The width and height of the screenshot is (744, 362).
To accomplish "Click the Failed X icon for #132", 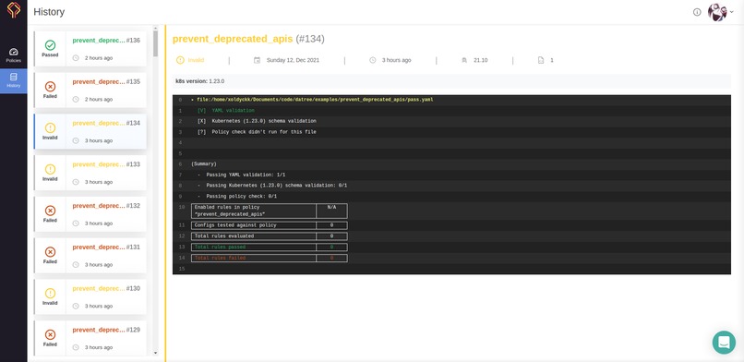I will [x=50, y=211].
